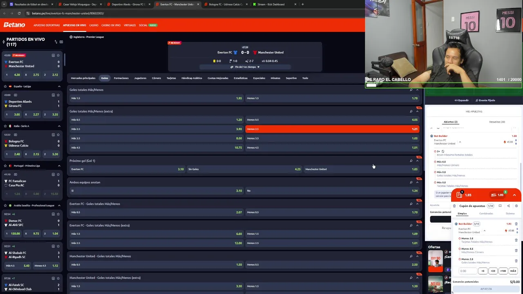Bet on Manchester United next goal 1.85
The image size is (523, 294).
click(362, 169)
